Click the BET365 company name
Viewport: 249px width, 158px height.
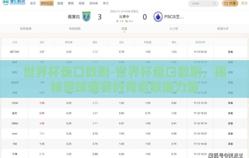(x=15, y=52)
